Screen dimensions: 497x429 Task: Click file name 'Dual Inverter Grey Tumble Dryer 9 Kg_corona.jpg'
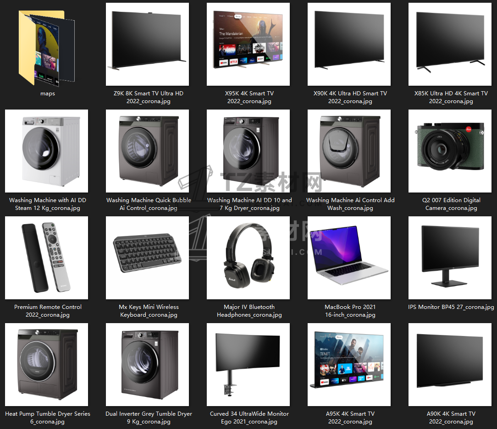coord(149,418)
